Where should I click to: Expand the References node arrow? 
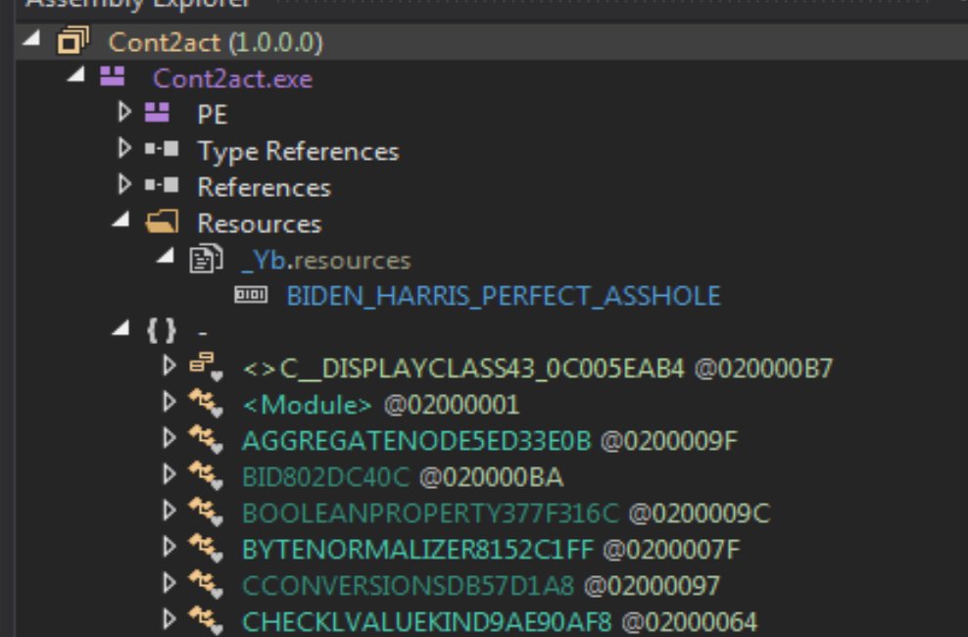tap(124, 184)
